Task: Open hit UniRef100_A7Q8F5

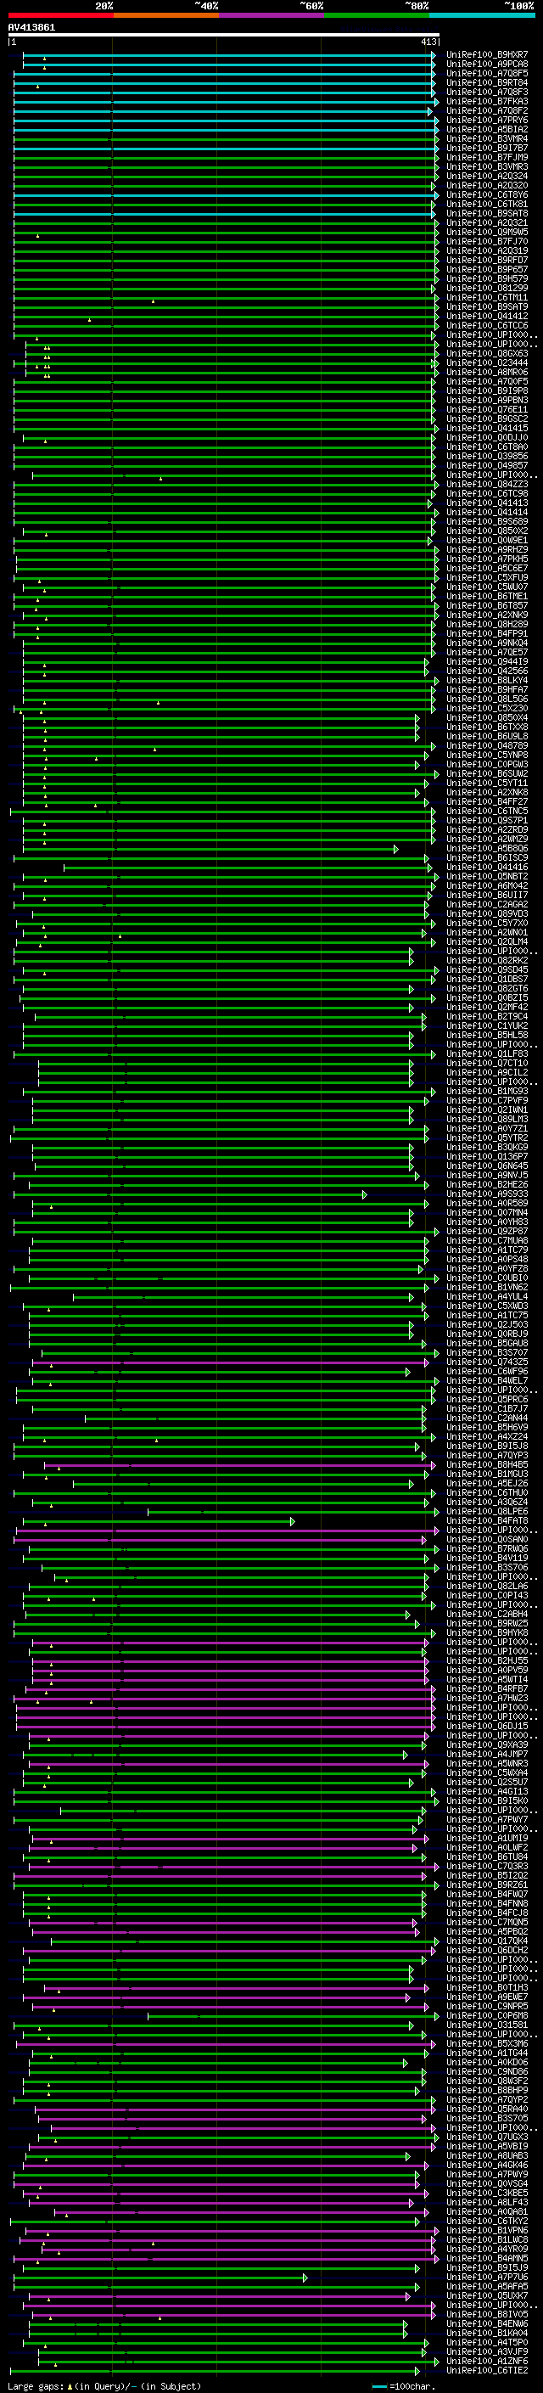Action: click(x=487, y=73)
